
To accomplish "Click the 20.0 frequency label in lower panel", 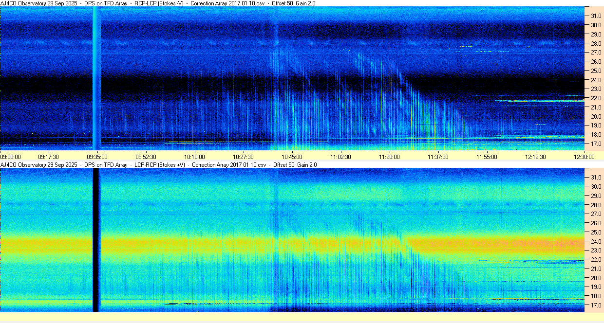I will (x=596, y=278).
